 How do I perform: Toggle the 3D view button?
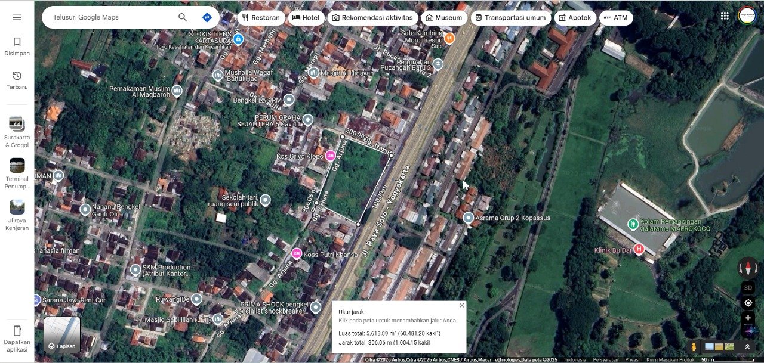(748, 287)
